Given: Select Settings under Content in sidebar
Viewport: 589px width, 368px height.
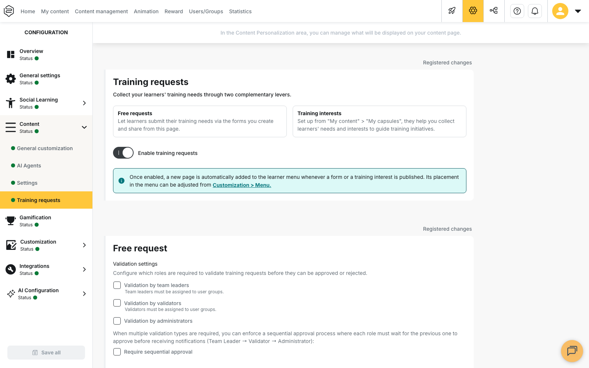Looking at the screenshot, I should (x=46, y=183).
